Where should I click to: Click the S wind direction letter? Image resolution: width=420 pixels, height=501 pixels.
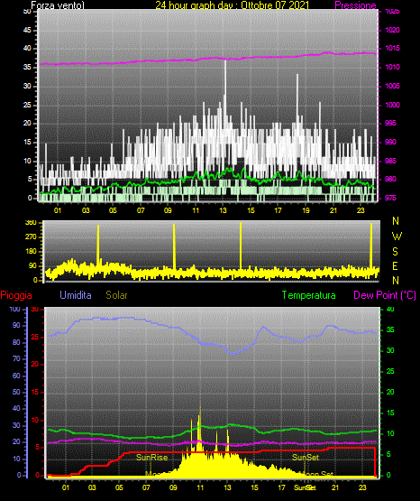pos(395,252)
